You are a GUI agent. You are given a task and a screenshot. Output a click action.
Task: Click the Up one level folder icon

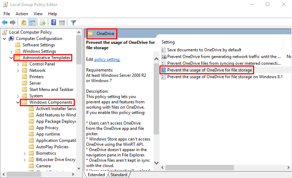[24, 23]
